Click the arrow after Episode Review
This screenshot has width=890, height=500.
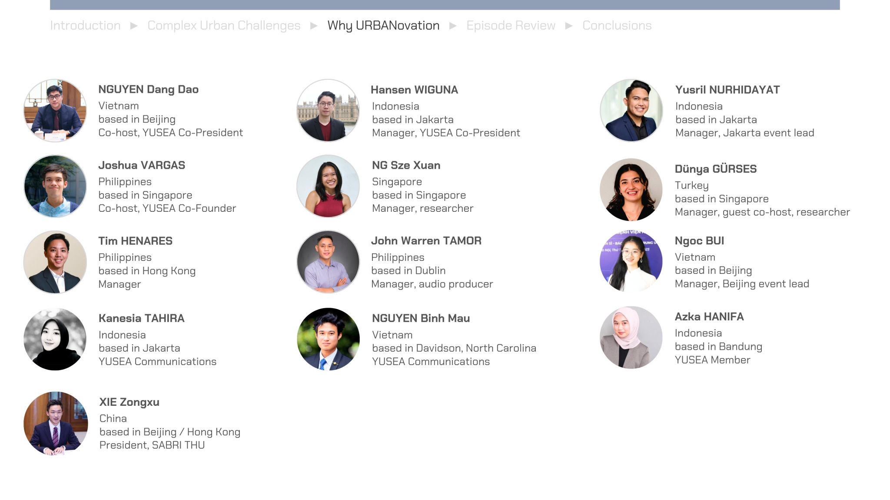[x=569, y=26]
